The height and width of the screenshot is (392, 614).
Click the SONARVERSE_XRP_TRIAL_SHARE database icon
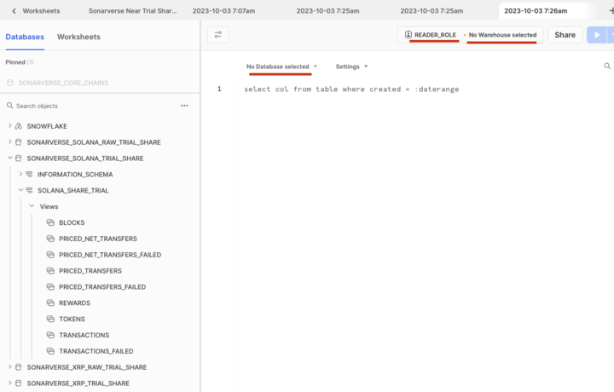click(19, 383)
